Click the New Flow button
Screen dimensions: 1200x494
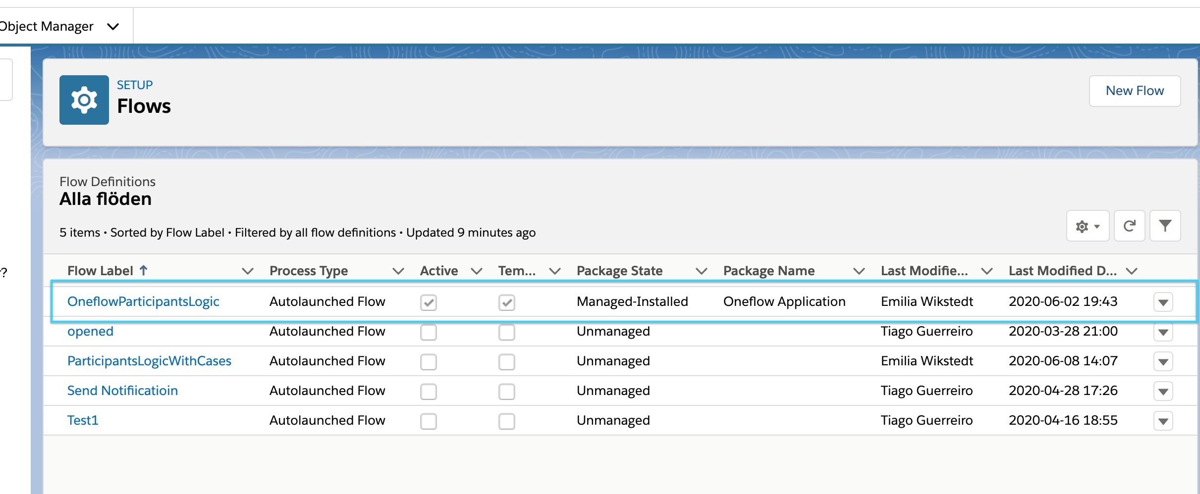[x=1135, y=91]
